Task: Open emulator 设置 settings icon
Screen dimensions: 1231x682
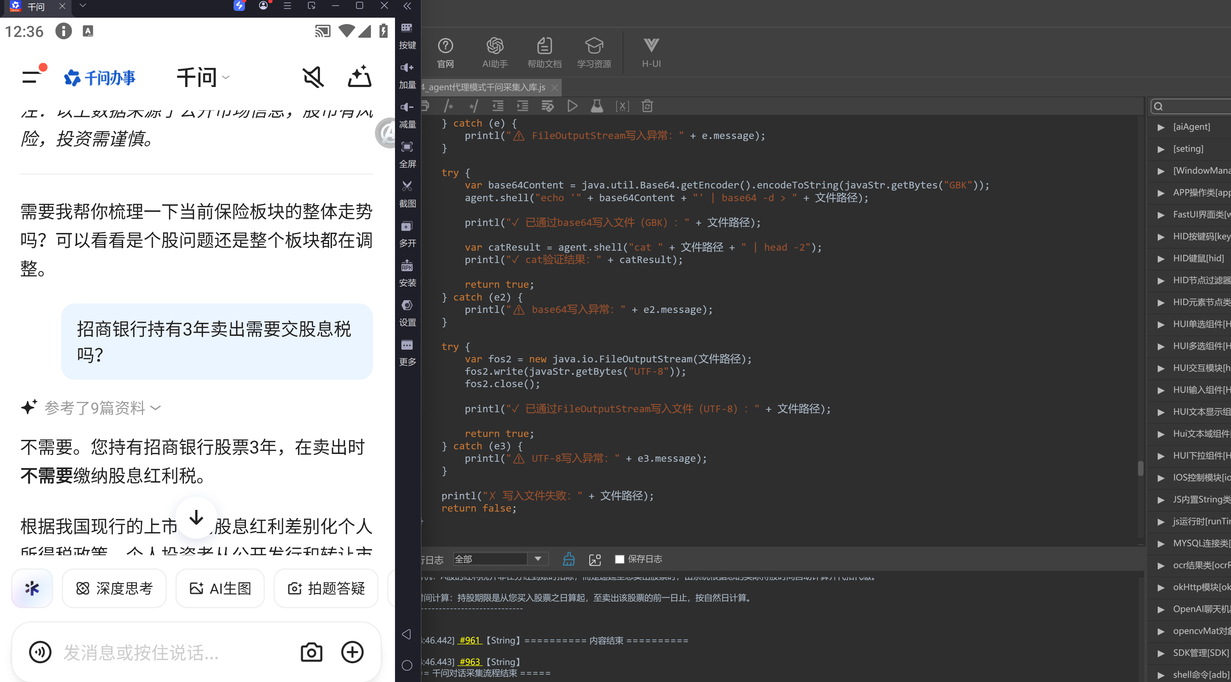Action: click(407, 314)
